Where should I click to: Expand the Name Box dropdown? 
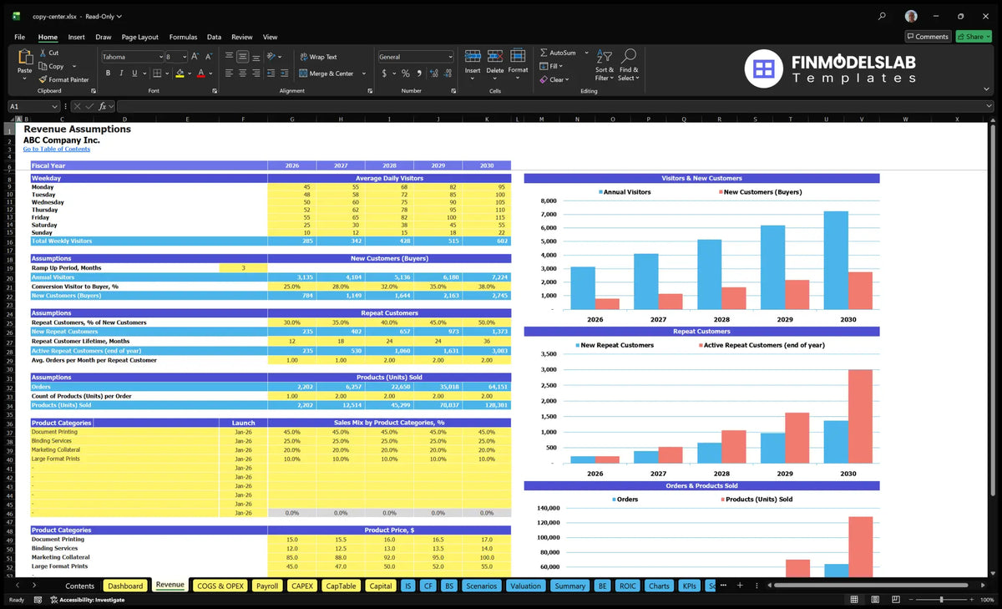point(55,106)
